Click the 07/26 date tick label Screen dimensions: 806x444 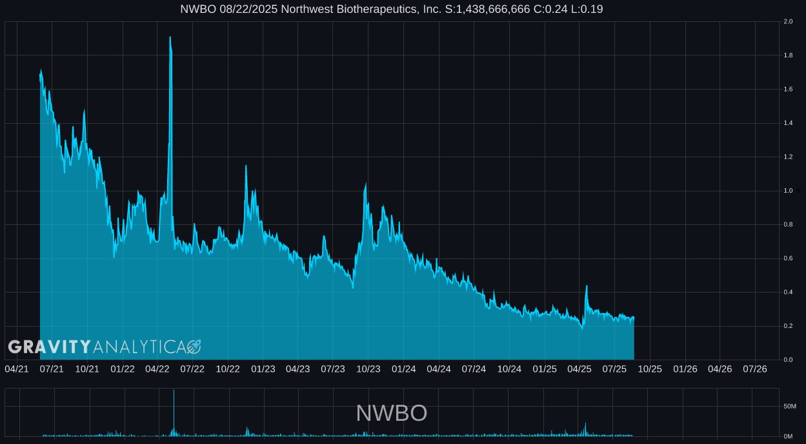pos(755,369)
